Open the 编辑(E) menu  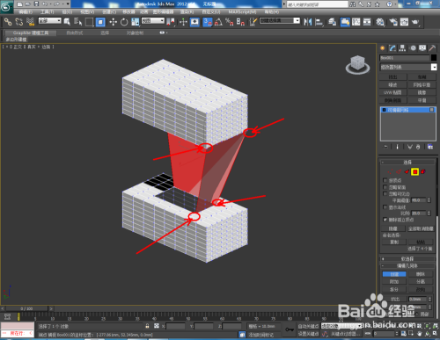point(26,11)
